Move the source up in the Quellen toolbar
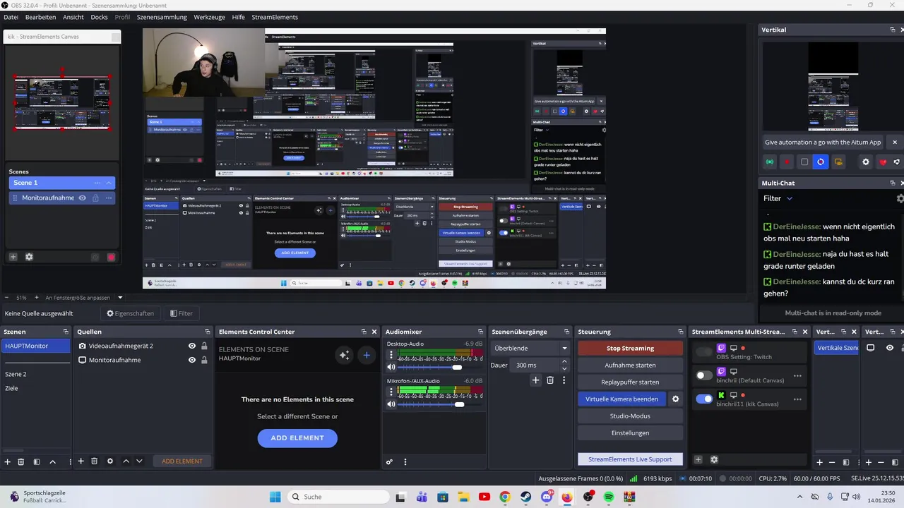 [x=126, y=461]
